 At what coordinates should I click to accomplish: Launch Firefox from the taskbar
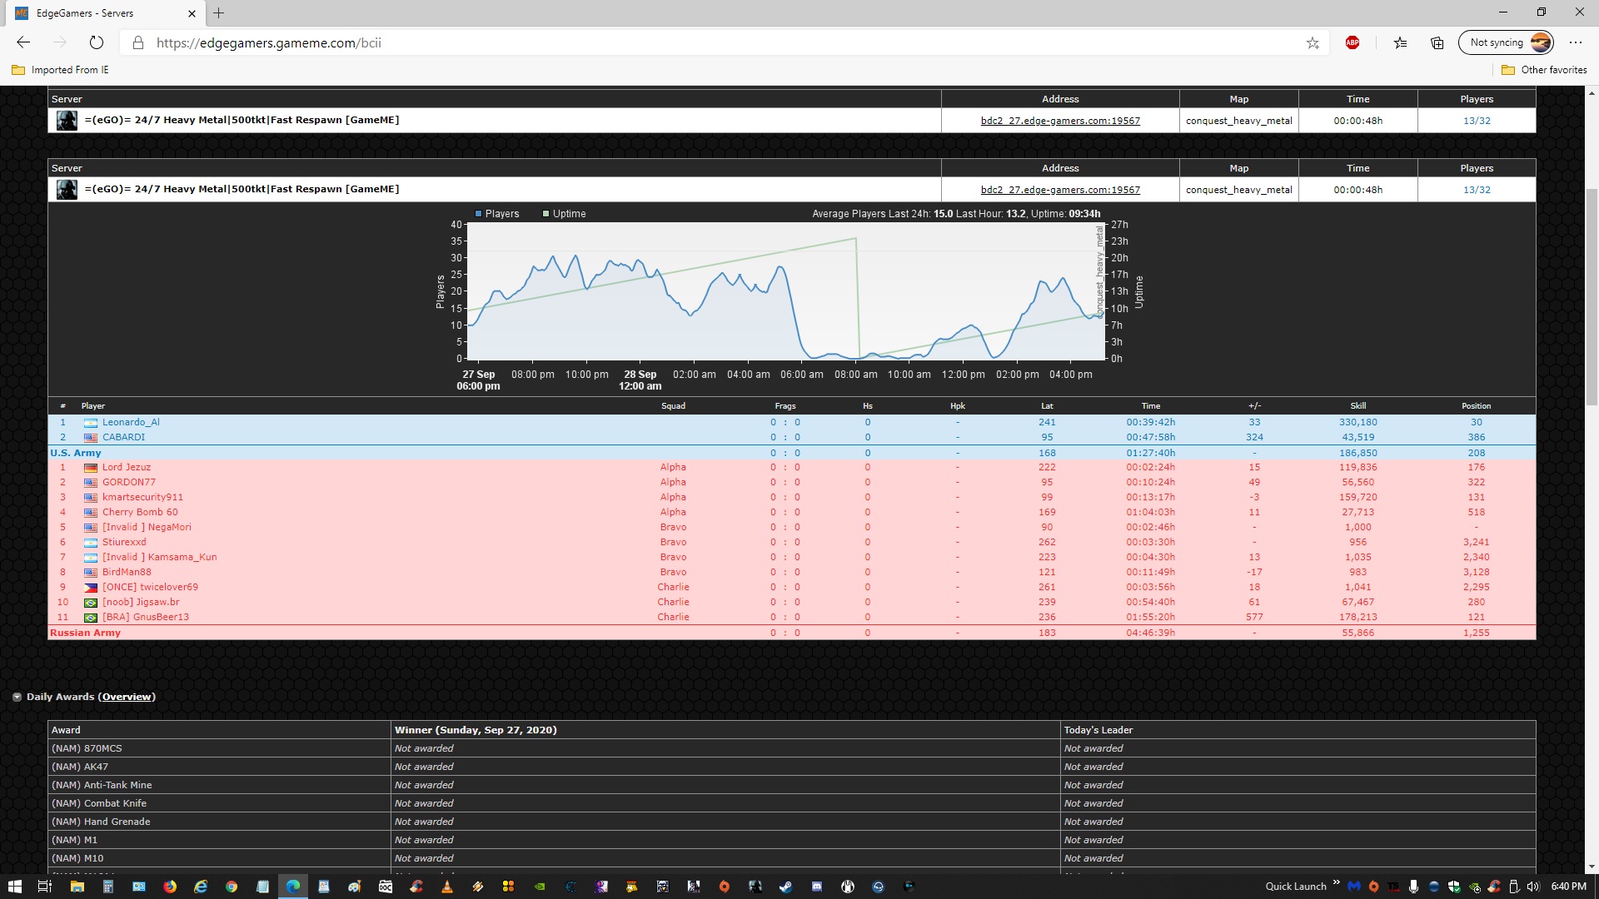point(170,887)
